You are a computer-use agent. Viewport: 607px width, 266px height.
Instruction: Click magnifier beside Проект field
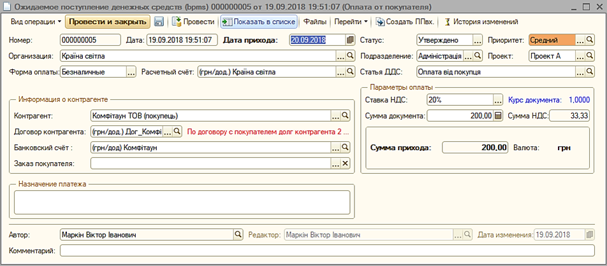(x=590, y=56)
